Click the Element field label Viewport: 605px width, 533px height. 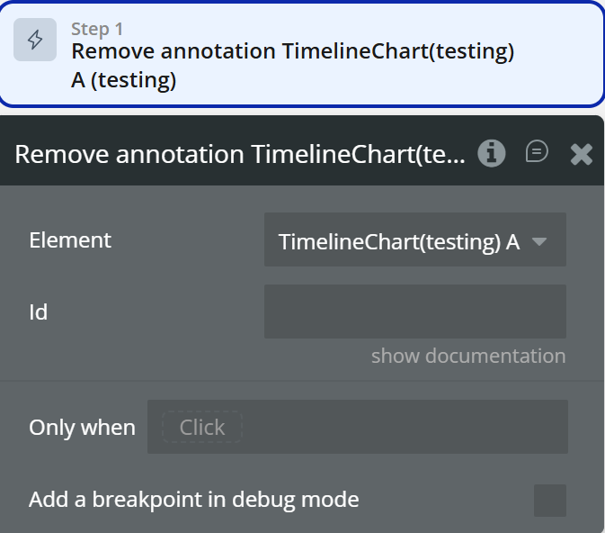70,240
